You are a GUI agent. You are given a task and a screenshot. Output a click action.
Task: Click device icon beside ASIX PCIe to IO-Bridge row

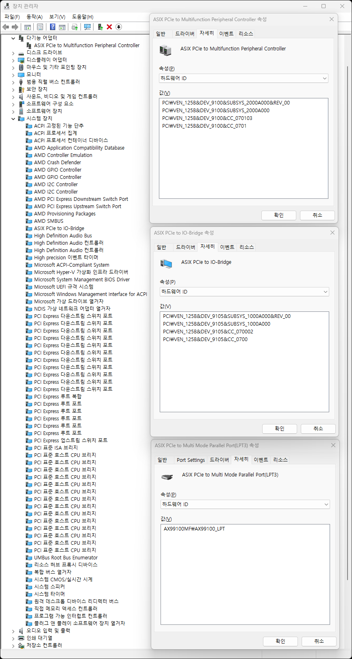pyautogui.click(x=29, y=228)
